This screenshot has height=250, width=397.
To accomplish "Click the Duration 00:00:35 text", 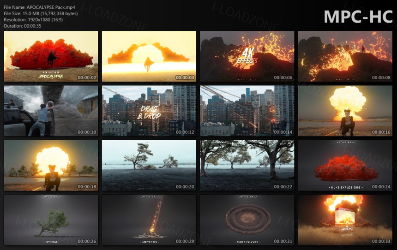I will pyautogui.click(x=23, y=26).
